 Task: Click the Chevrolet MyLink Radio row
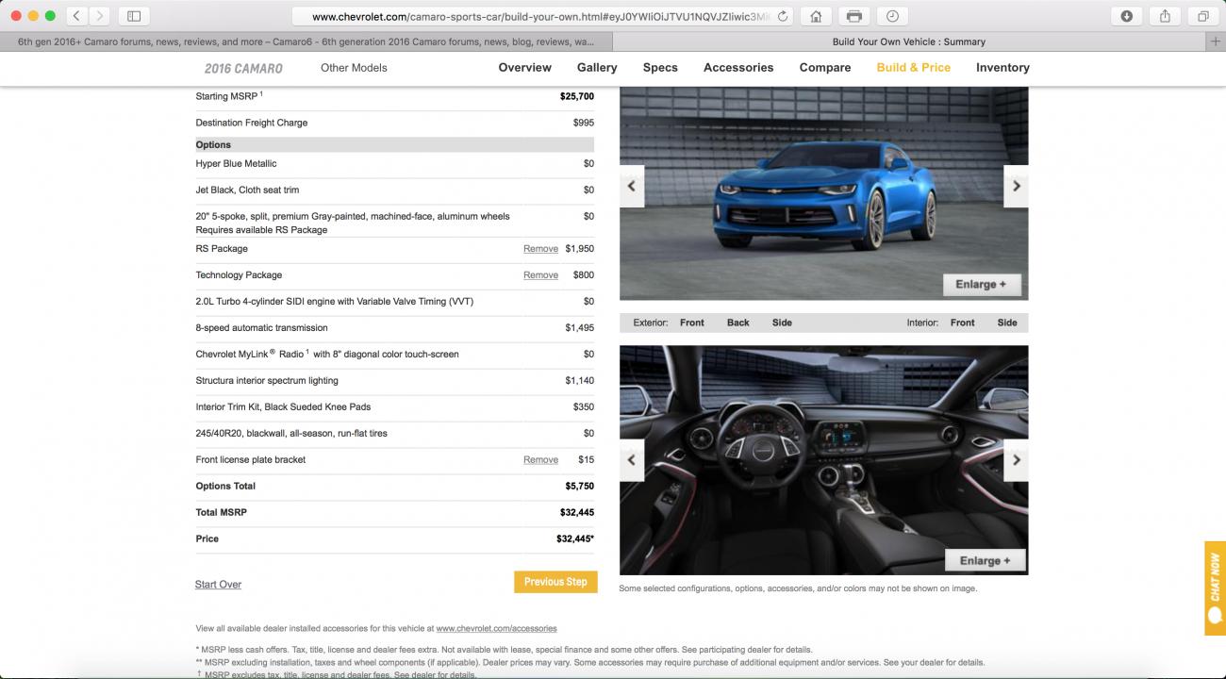tap(394, 355)
